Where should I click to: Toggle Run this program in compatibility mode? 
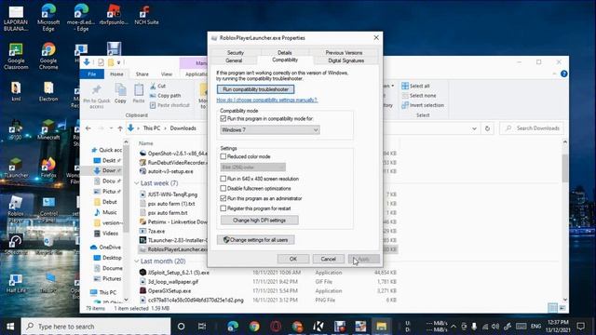click(223, 118)
